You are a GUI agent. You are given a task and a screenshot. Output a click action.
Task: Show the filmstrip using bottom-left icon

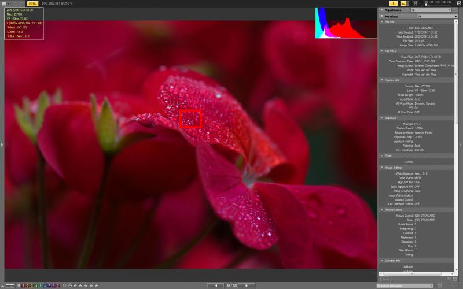[x=10, y=286]
